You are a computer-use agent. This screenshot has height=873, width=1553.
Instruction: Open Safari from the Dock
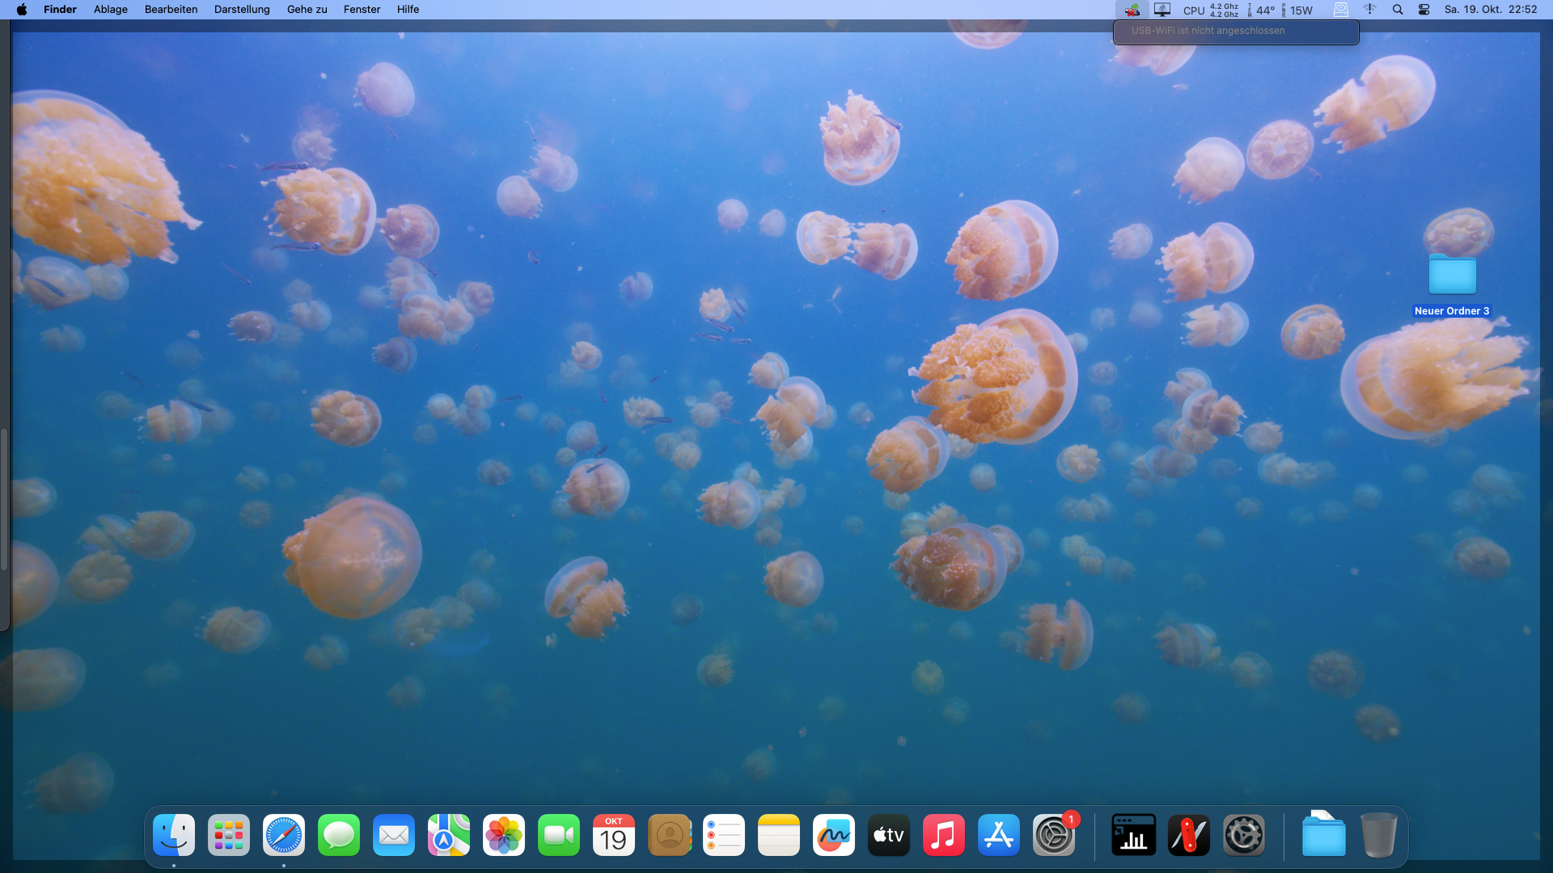pyautogui.click(x=284, y=835)
